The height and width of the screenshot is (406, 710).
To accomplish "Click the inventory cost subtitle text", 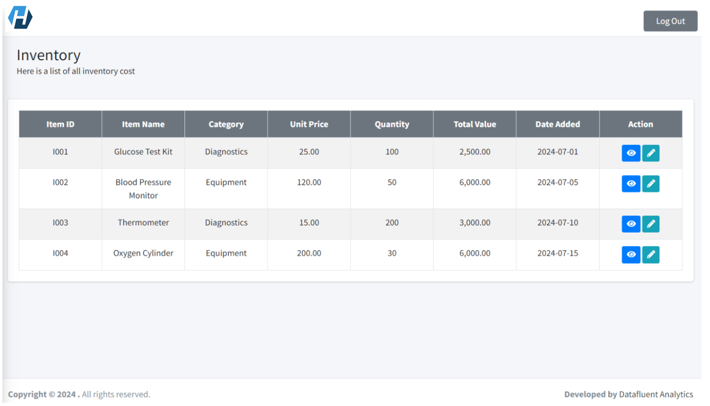I will pyautogui.click(x=76, y=71).
